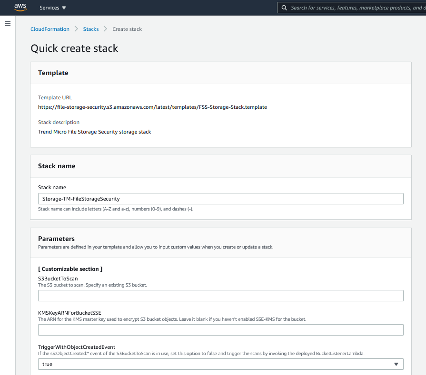Navigate to the Stacks breadcrumb link
The image size is (426, 375).
[91, 29]
